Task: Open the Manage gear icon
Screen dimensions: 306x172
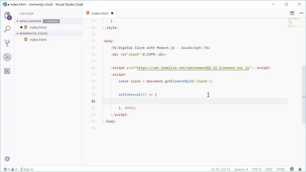Action: (7, 159)
